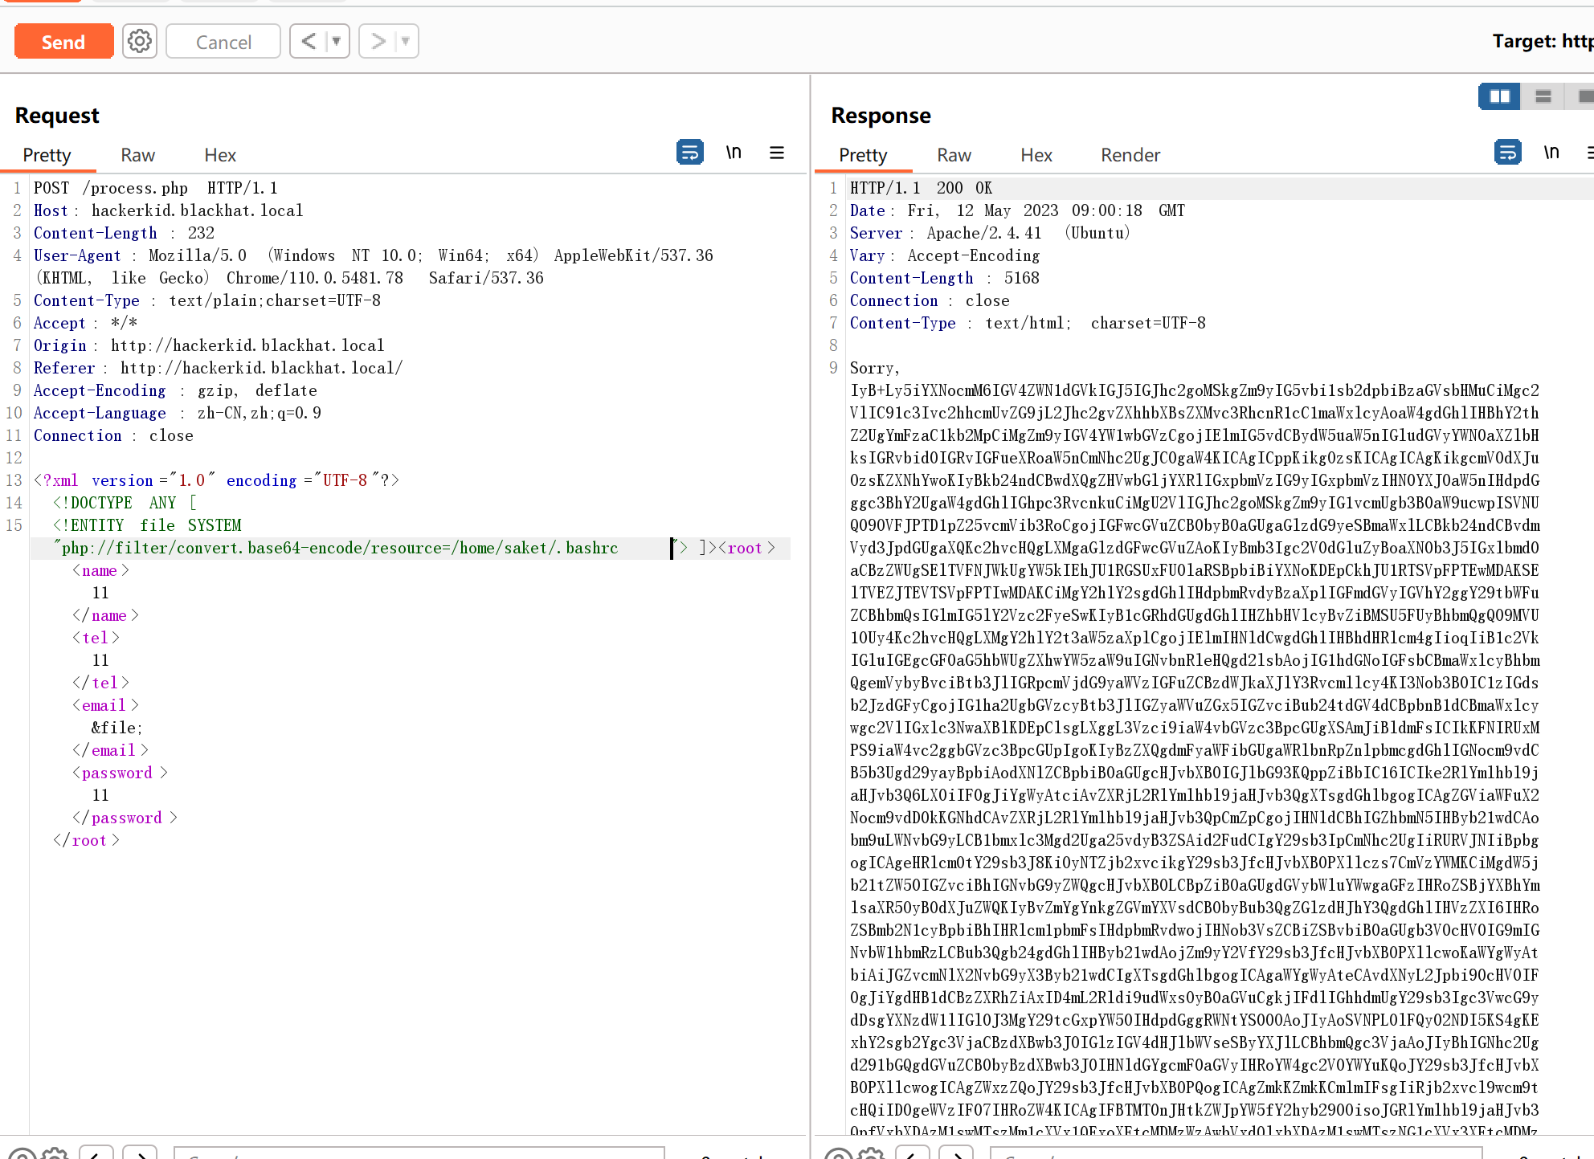Click the 'Accept-Encoding : gzip, deflate' line

[176, 390]
